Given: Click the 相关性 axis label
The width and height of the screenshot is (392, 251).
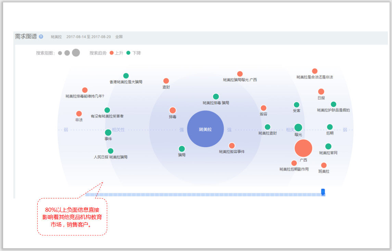Looking at the screenshot, I should tap(118, 130).
